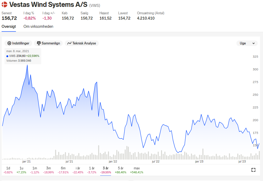Click the Vestas Wind Systems A/S heading

[x=48, y=4]
